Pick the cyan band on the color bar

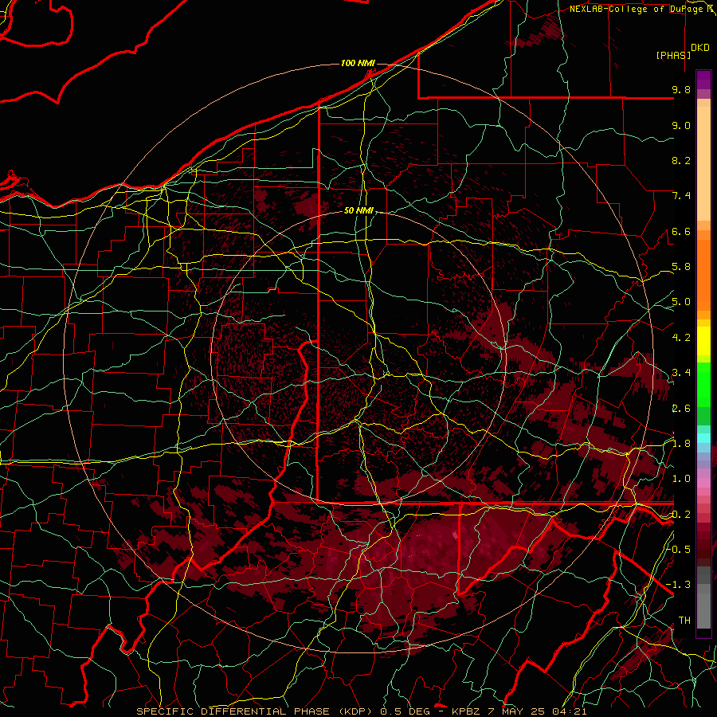[x=703, y=438]
